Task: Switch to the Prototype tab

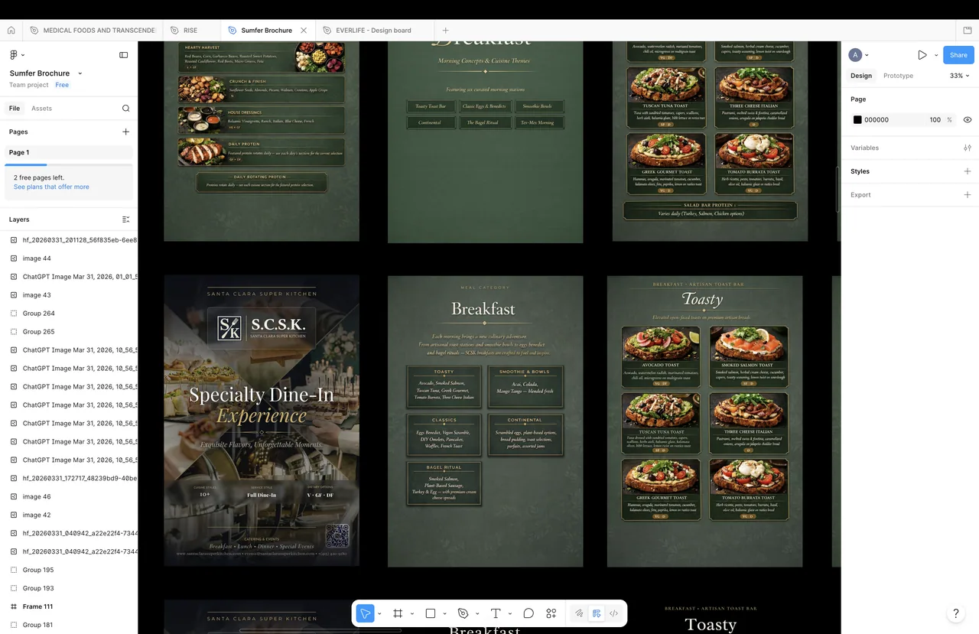Action: tap(898, 76)
